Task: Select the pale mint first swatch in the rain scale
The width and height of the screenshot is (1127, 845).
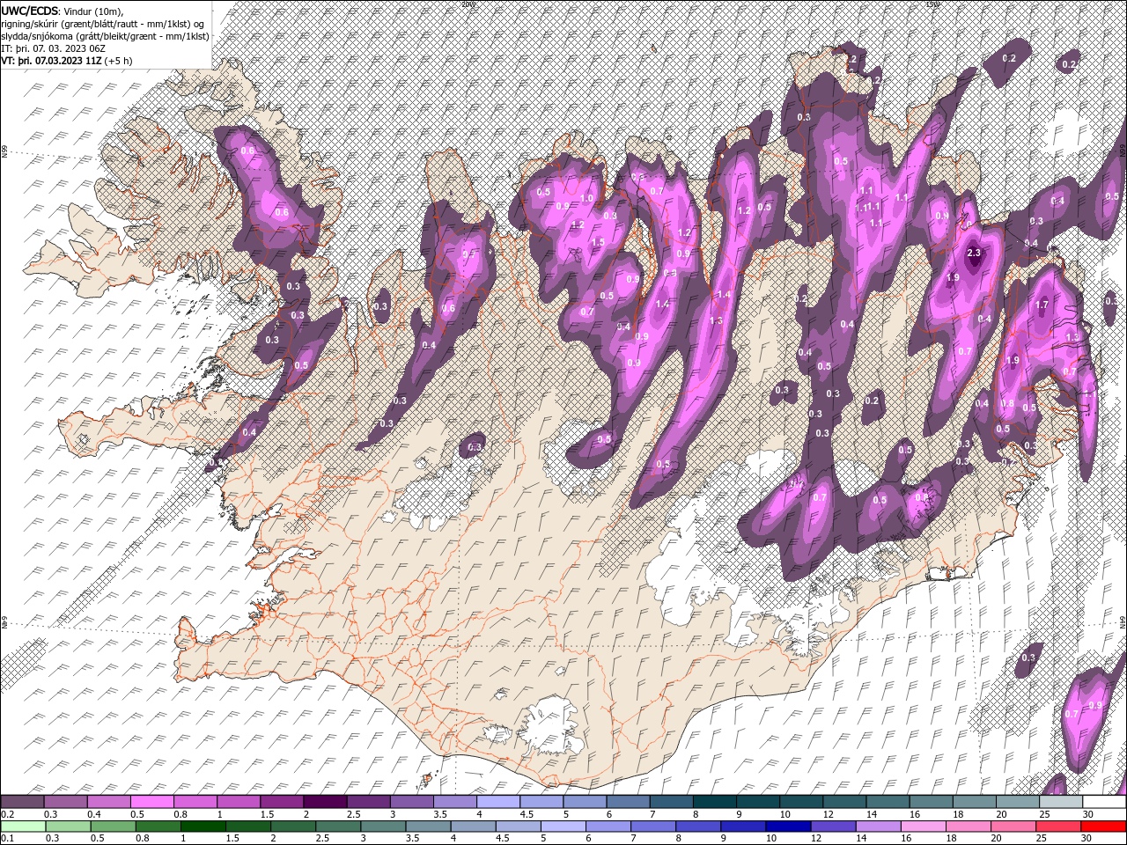Action: coord(23,827)
